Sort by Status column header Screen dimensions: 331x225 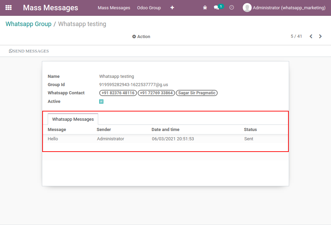[x=250, y=129]
